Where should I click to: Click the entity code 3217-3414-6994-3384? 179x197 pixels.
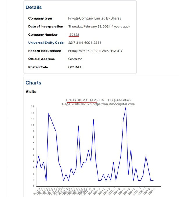(x=85, y=43)
